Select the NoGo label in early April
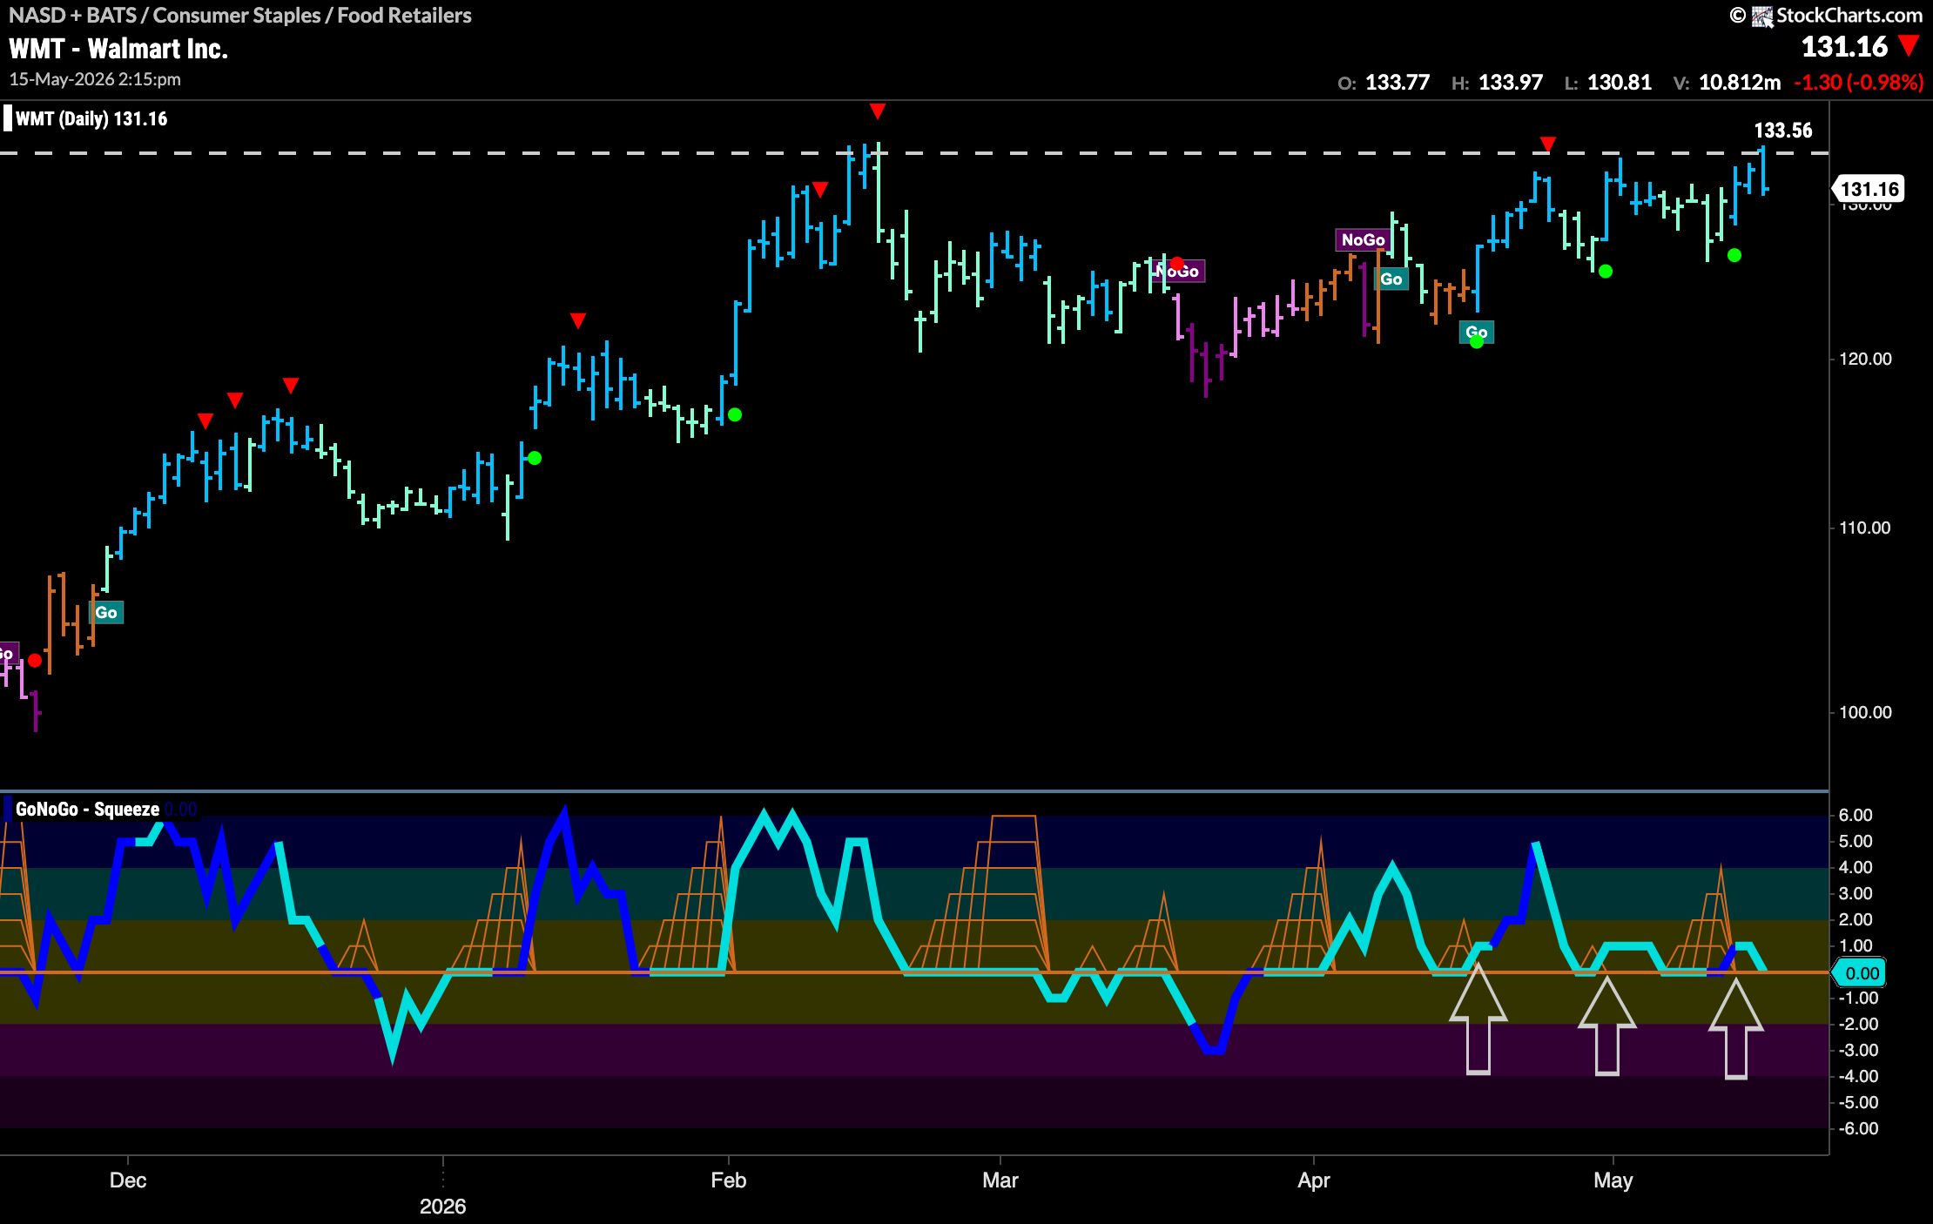Viewport: 1933px width, 1224px height. (x=1363, y=239)
